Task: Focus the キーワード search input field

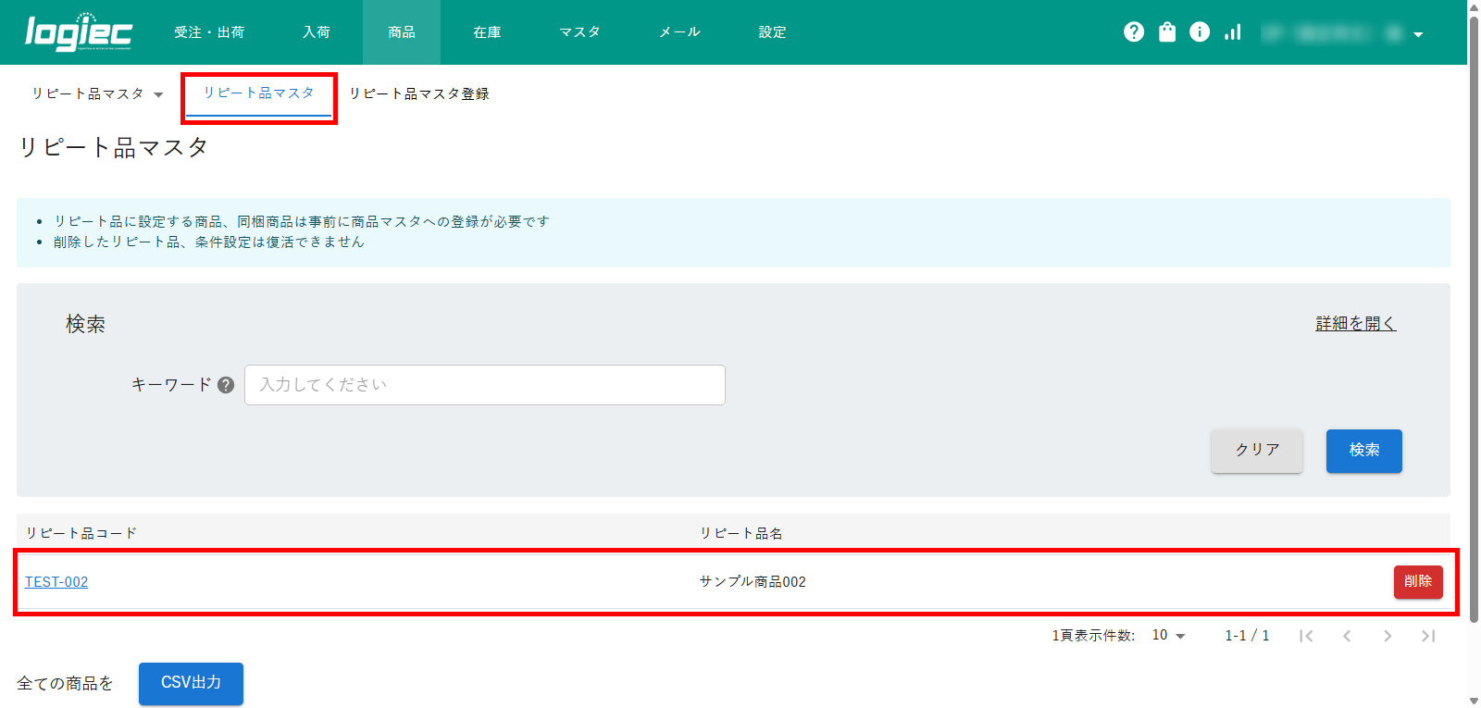Action: pos(484,385)
